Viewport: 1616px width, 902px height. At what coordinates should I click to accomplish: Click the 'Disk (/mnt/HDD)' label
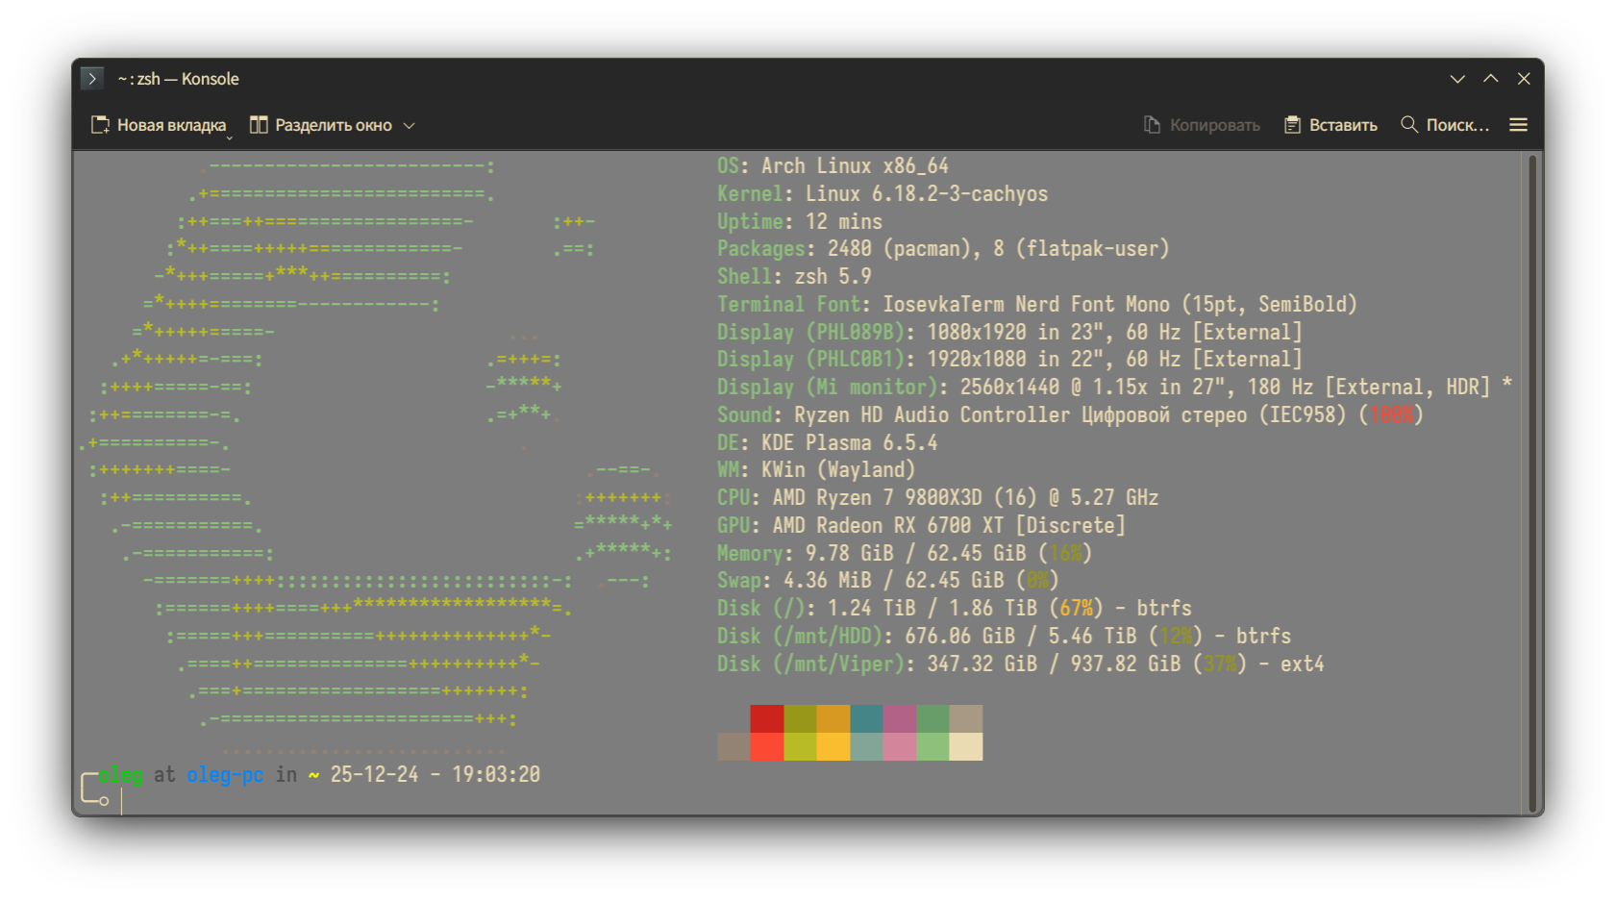[x=799, y=637]
